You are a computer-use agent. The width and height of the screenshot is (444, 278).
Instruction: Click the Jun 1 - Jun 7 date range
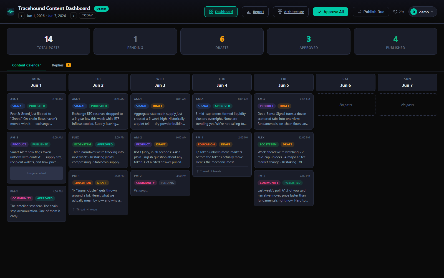[46, 16]
